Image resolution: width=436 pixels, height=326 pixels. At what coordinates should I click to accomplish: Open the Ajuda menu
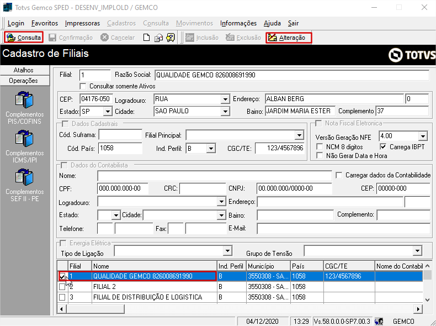(x=272, y=23)
